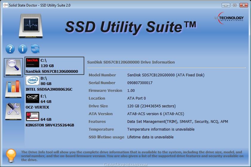The image size is (251, 167).
Task: Click the Features label
Action: (97, 122)
